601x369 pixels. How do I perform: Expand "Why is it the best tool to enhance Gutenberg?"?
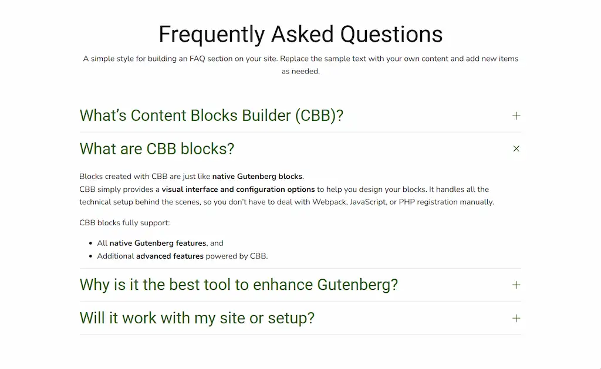[x=238, y=285]
